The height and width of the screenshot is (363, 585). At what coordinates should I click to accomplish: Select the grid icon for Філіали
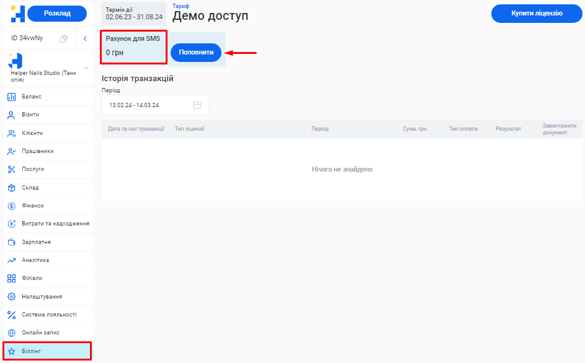coord(11,278)
